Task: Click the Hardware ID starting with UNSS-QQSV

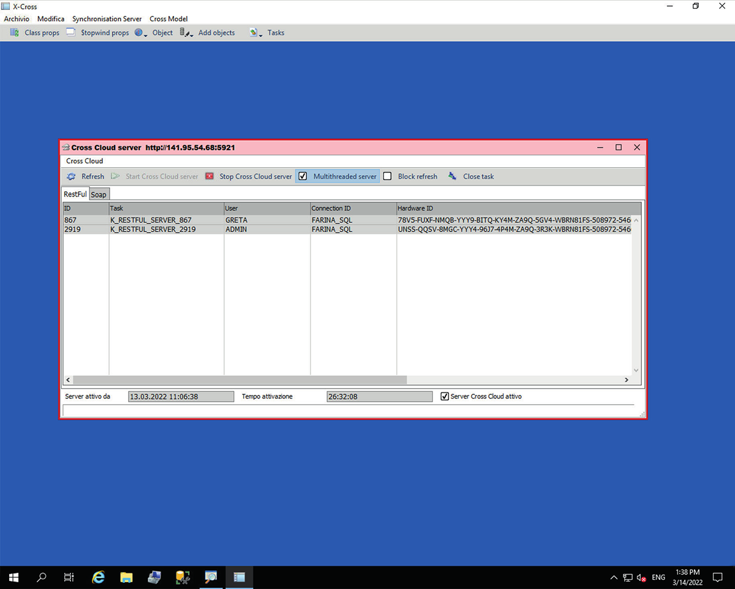Action: pyautogui.click(x=514, y=230)
